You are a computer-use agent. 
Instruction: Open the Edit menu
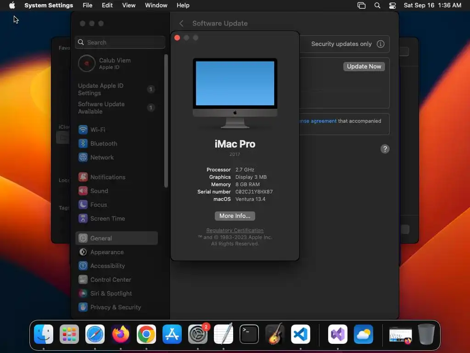click(107, 6)
